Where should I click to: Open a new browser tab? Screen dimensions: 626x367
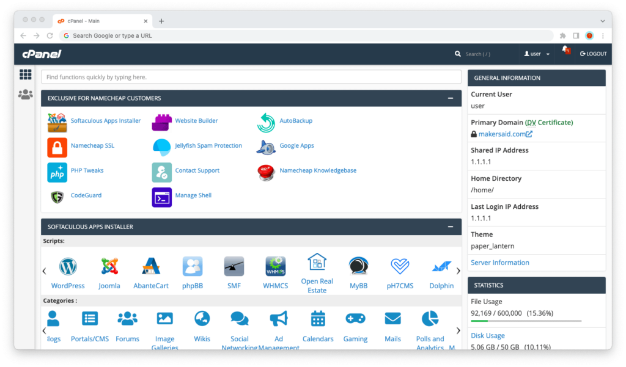(161, 21)
